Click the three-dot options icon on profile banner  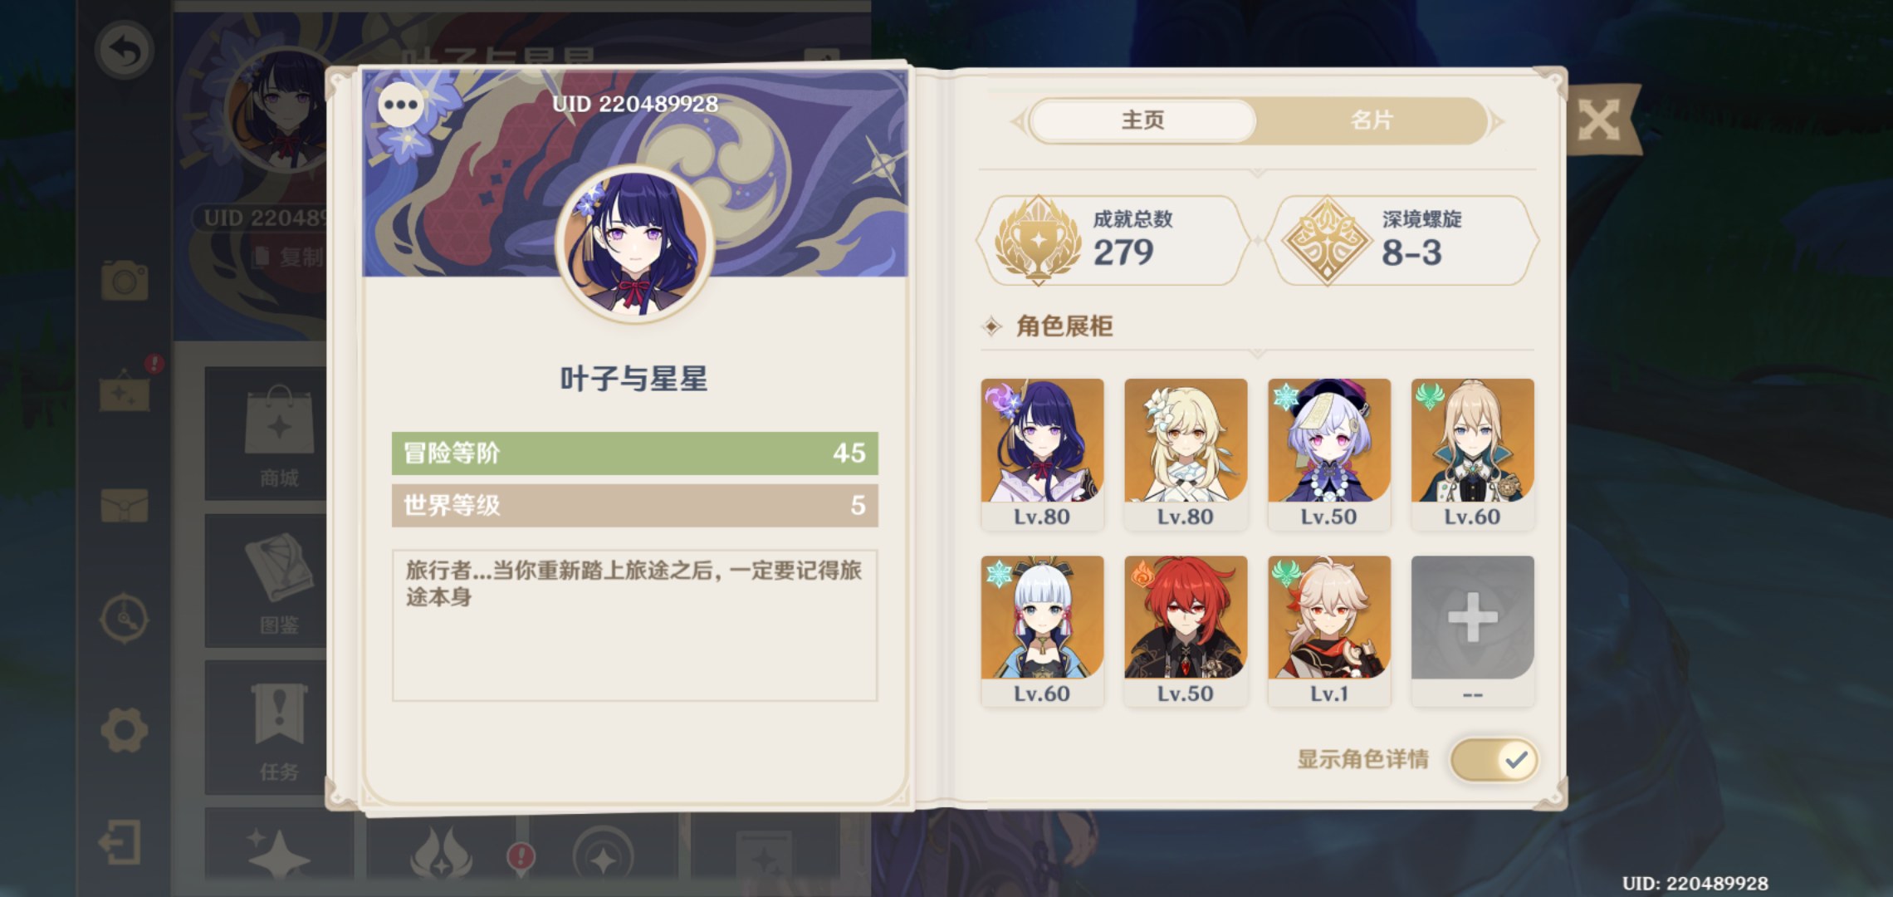click(x=401, y=105)
